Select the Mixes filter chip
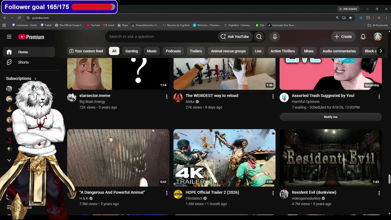Image resolution: width=391 pixels, height=220 pixels. point(309,51)
